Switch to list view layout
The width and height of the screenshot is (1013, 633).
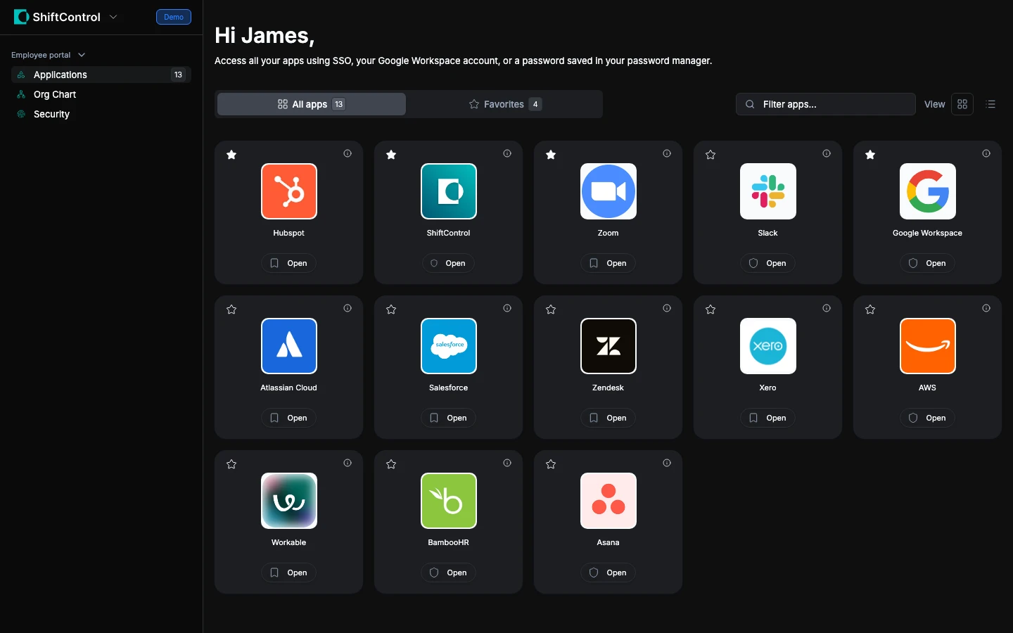click(991, 104)
